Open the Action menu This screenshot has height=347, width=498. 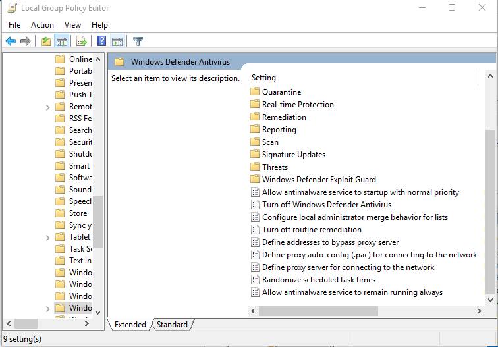[x=42, y=25]
